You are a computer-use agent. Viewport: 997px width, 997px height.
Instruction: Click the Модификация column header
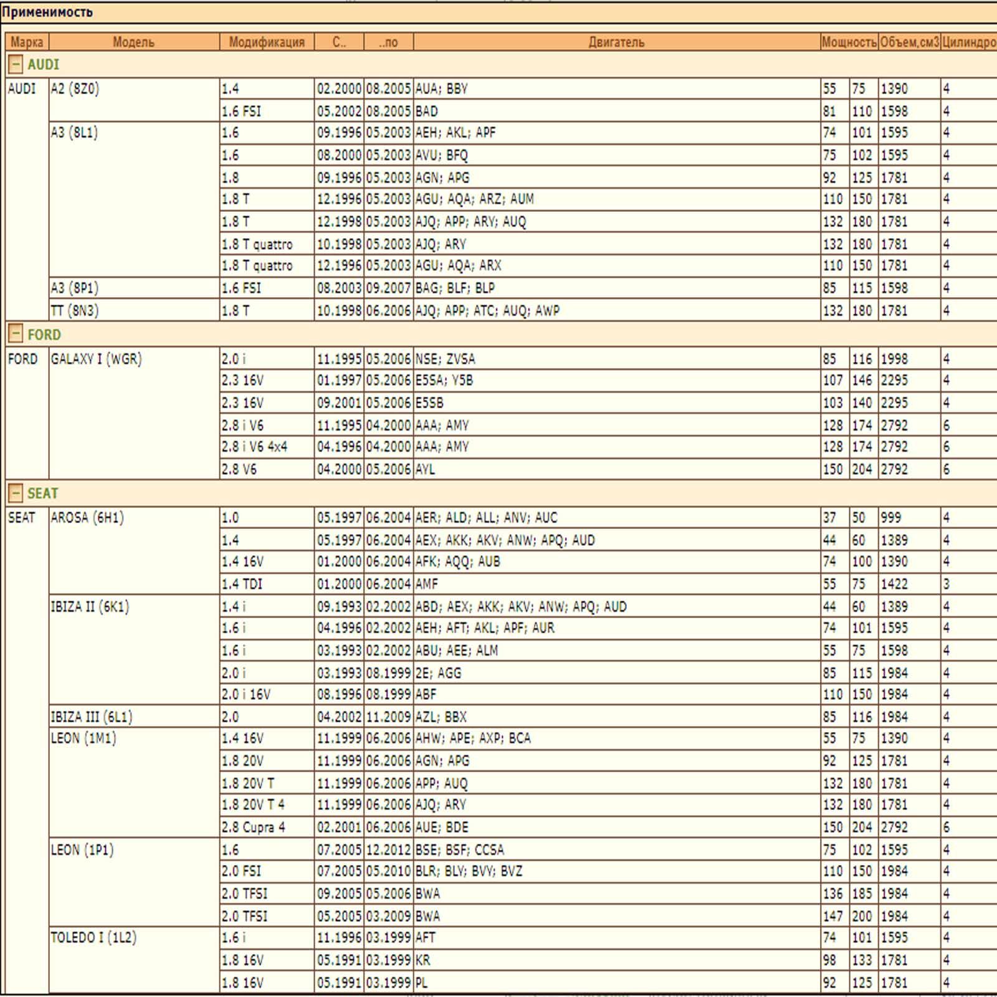click(267, 42)
